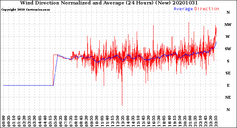Viewport: 237px width, 128px height.
Task: Click the 05:15 time label
Action: click(50, 121)
